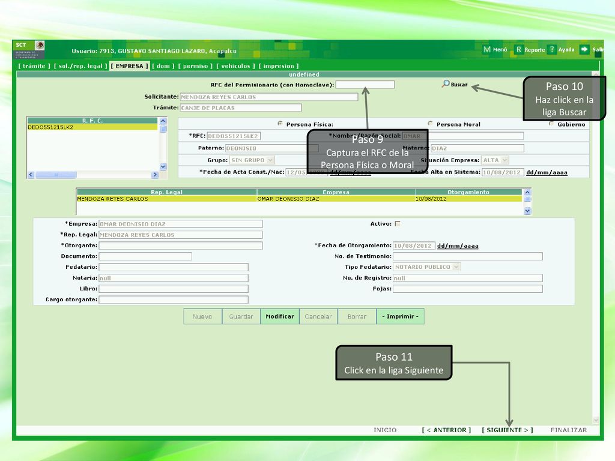Click the R.F.C. list scroll left arrow
The height and width of the screenshot is (461, 615).
31,175
